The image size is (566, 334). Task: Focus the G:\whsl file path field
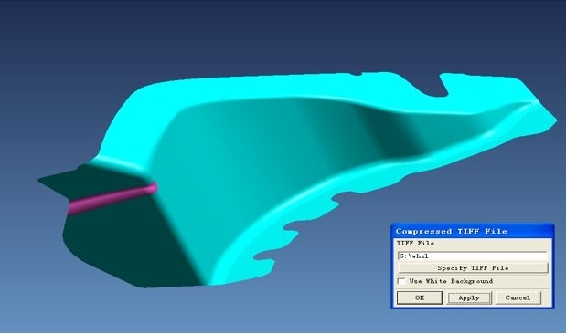click(x=473, y=256)
